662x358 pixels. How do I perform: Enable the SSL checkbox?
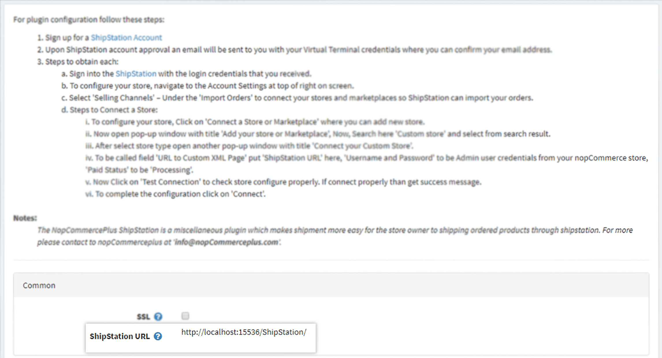185,316
